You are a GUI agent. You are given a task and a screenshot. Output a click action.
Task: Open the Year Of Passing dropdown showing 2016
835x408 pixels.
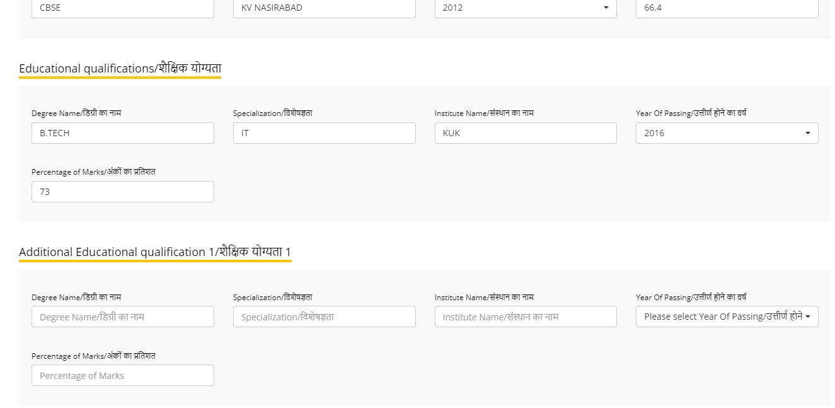pyautogui.click(x=727, y=133)
